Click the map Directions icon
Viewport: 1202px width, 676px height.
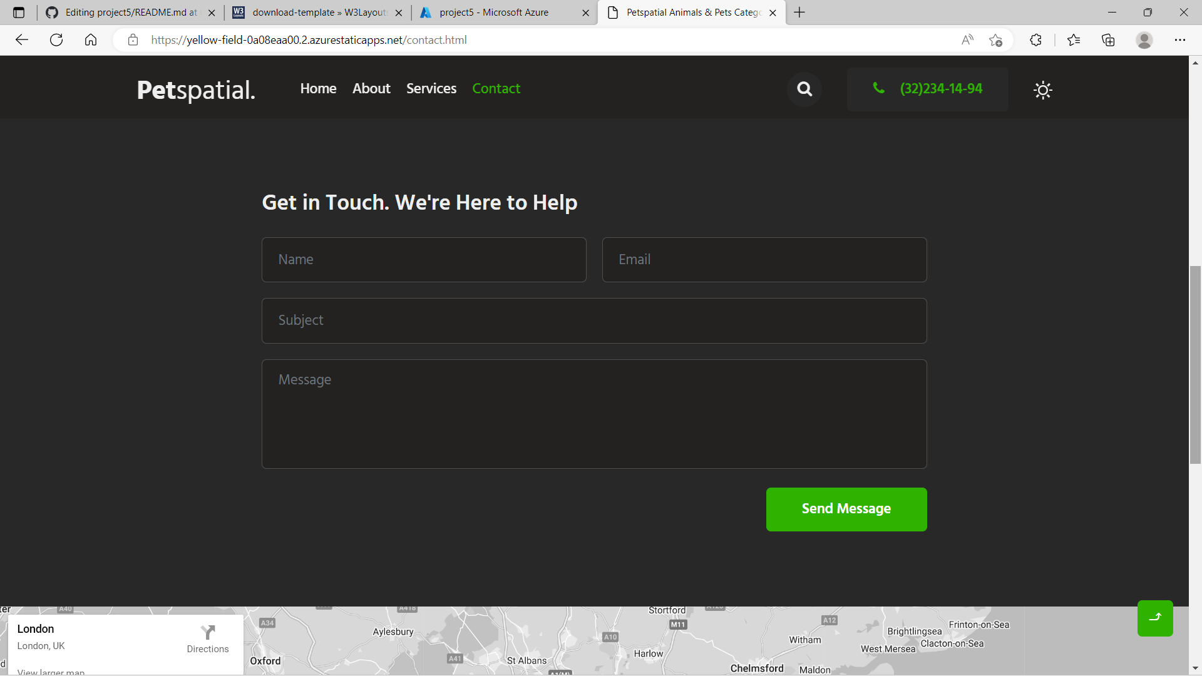click(x=208, y=632)
